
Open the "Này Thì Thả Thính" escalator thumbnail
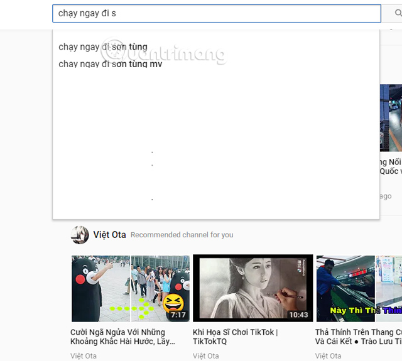click(x=359, y=289)
